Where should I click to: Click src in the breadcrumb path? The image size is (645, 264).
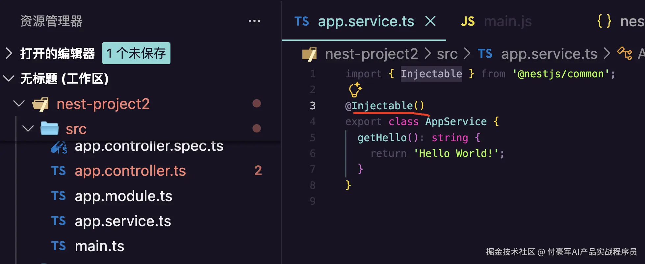point(447,54)
